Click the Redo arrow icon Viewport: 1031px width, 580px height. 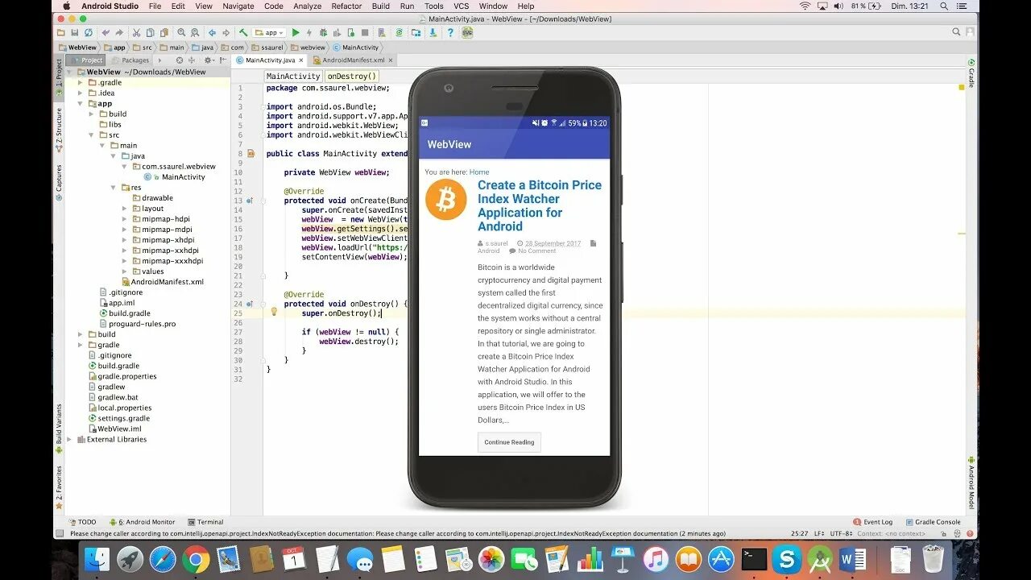coord(119,32)
